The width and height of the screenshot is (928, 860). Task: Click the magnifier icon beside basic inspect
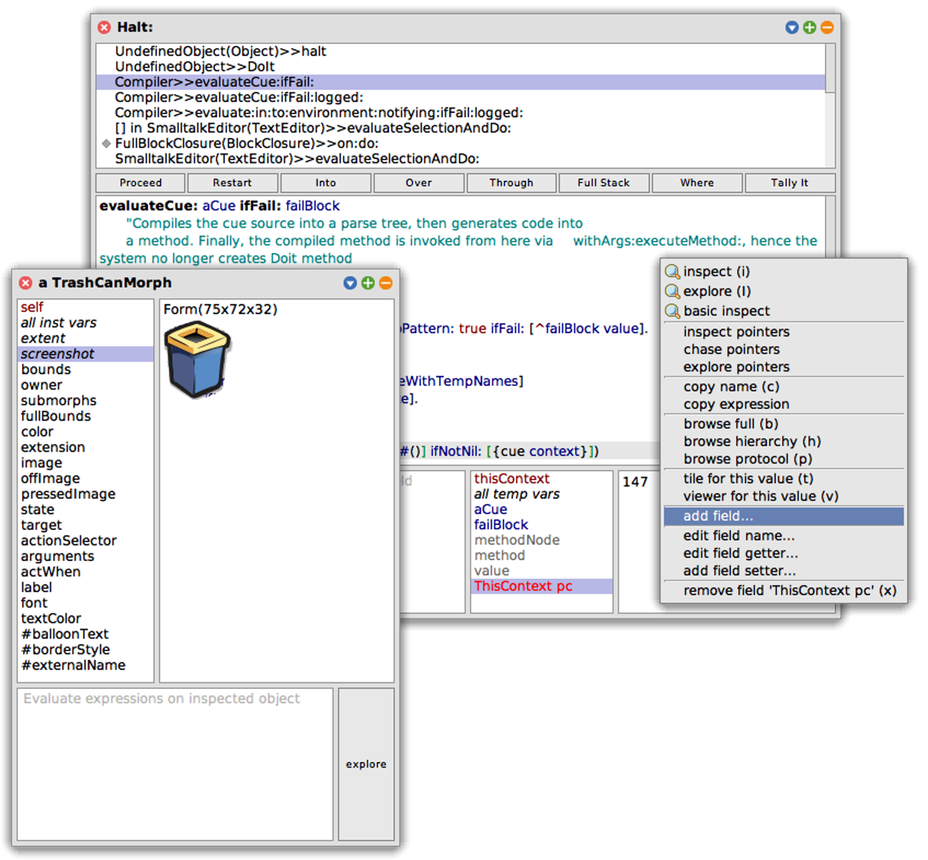pos(672,311)
